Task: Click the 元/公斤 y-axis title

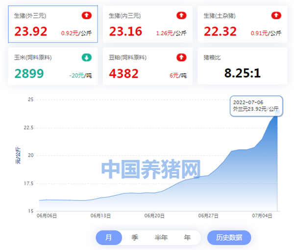Action: pos(18,156)
